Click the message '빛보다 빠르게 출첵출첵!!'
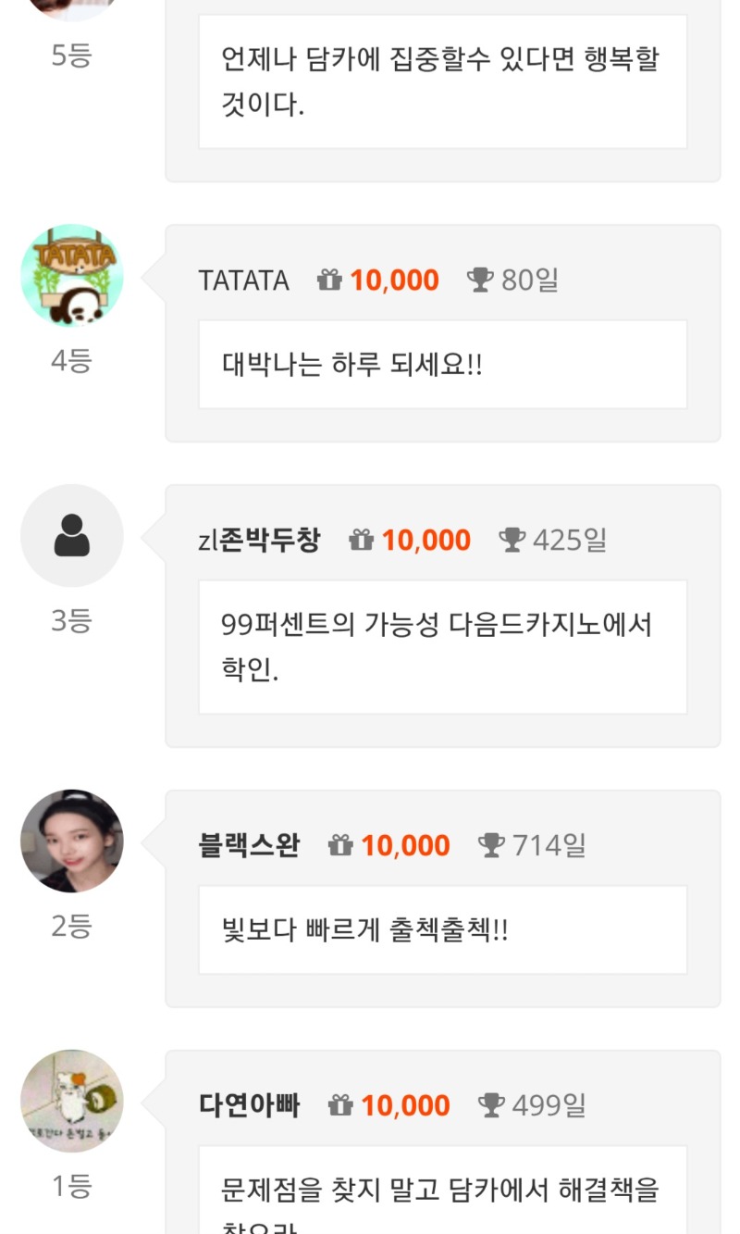The image size is (740, 1234). click(365, 929)
